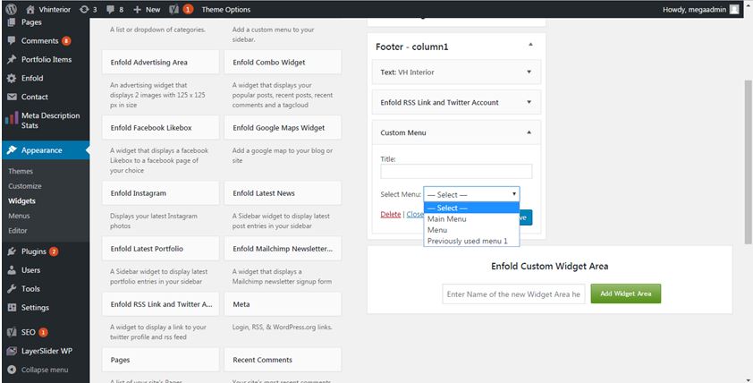Click the Settings sidebar icon
The height and width of the screenshot is (383, 753).
pos(12,308)
